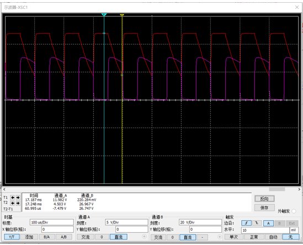Set trigger mode to 正常 (Normal)
Image resolution: width=303 pixels, height=245 pixels.
click(254, 237)
